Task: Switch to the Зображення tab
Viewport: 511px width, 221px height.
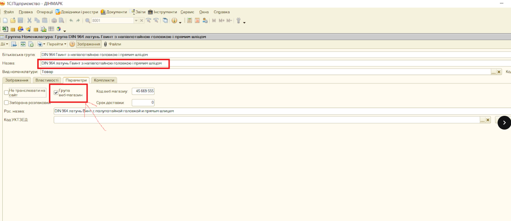Action: 17,80
